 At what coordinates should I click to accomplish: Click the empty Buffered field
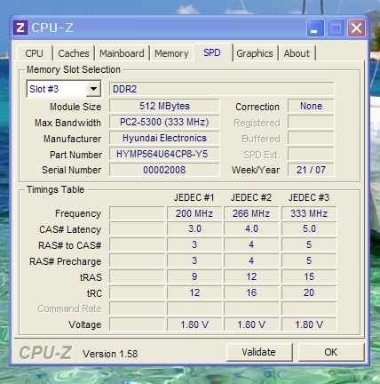311,138
